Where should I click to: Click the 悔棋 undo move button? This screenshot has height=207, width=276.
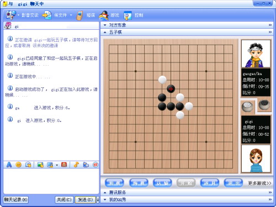point(139,183)
